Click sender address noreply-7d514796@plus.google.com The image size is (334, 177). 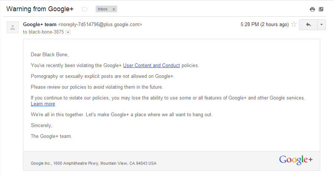pos(100,25)
